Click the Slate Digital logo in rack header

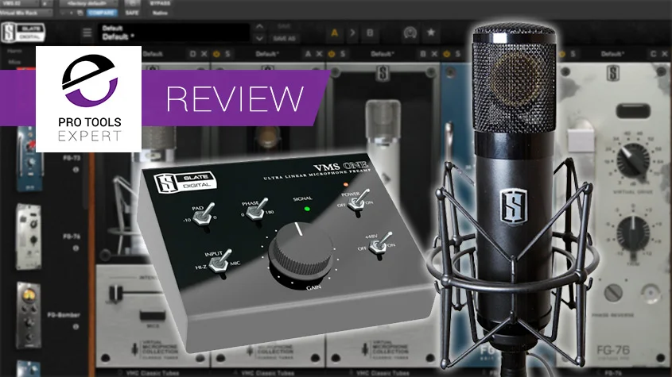[23, 33]
